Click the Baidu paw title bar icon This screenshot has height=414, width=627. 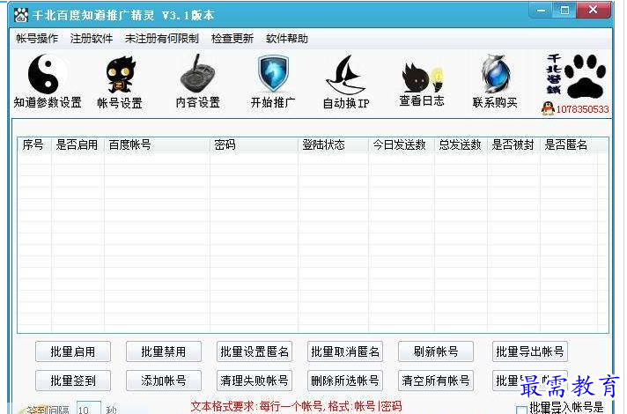pyautogui.click(x=21, y=15)
